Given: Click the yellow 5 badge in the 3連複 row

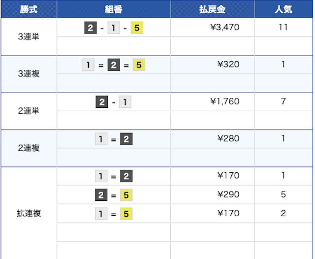Looking at the screenshot, I should click(139, 65).
